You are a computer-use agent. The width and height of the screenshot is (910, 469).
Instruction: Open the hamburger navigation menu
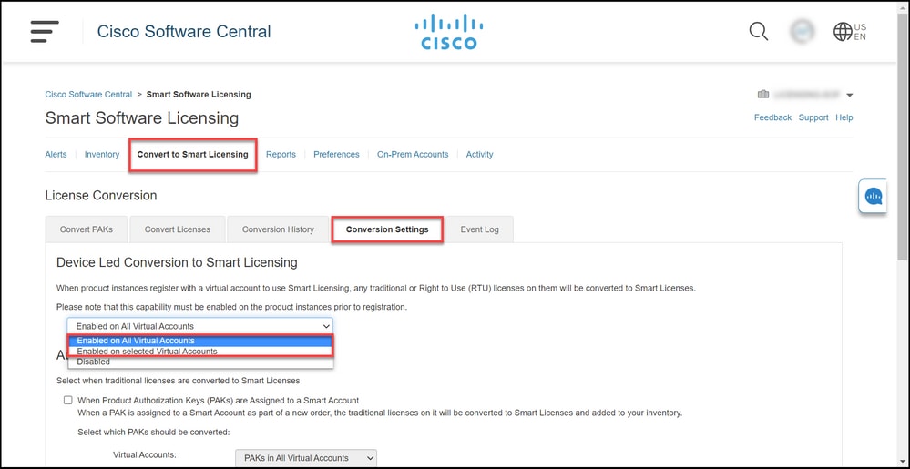click(45, 31)
